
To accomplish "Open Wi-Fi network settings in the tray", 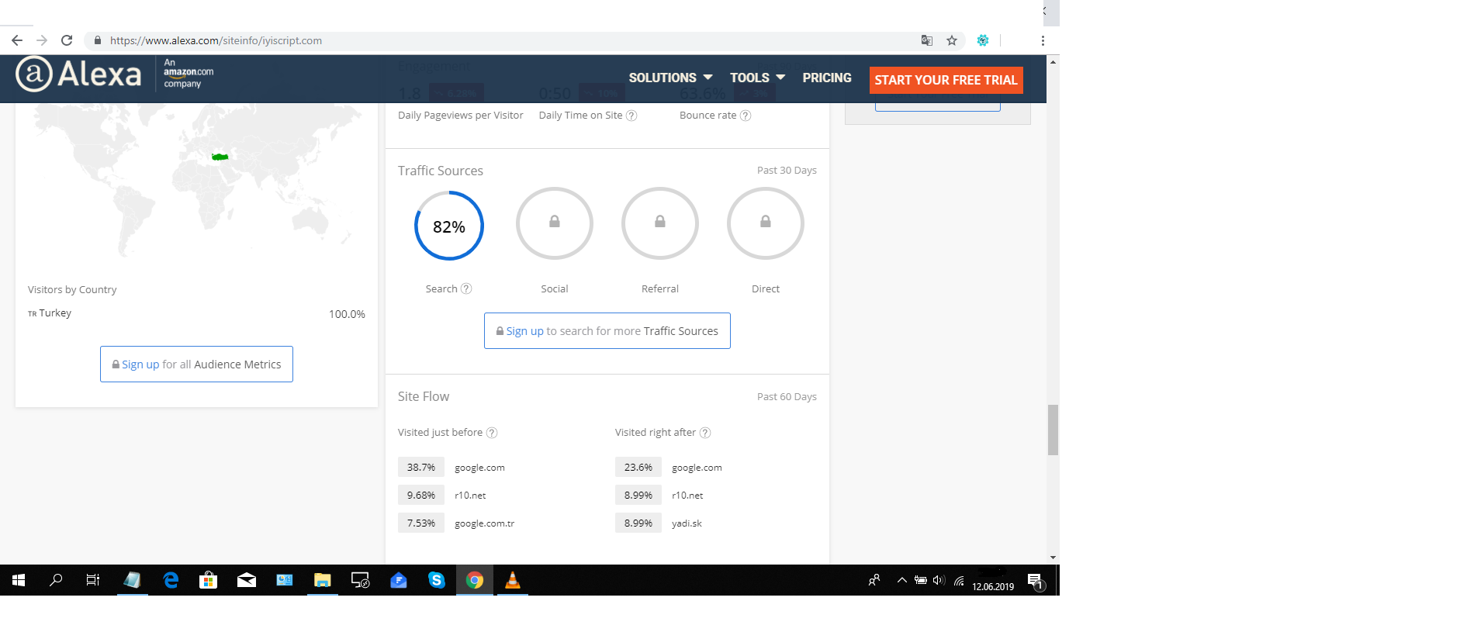I will (959, 580).
